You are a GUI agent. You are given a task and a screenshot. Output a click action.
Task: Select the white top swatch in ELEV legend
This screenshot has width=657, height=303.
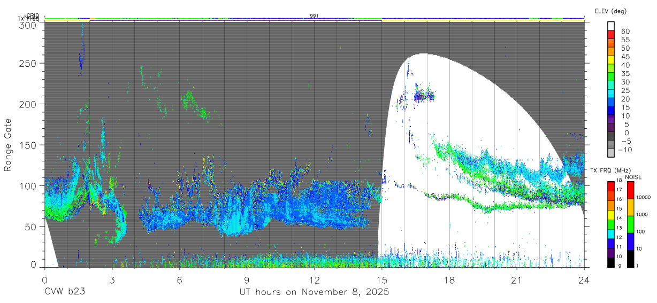[611, 26]
